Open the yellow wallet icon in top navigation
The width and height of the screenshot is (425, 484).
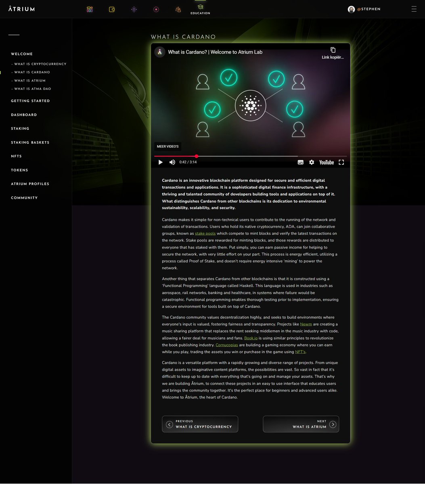[x=112, y=9]
